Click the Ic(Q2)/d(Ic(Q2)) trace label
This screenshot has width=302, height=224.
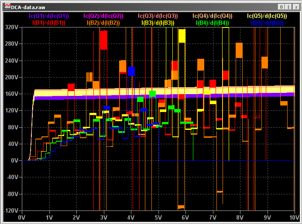103,16
